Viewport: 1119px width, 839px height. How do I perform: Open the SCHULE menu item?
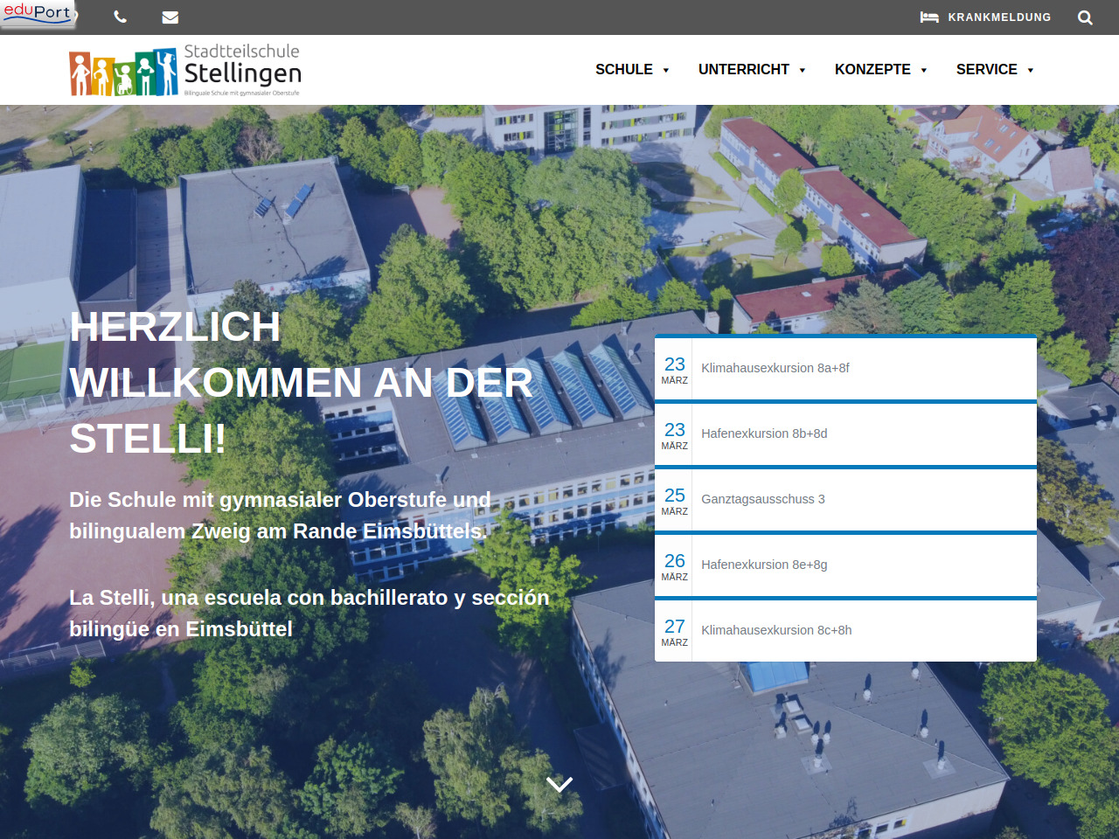point(623,70)
